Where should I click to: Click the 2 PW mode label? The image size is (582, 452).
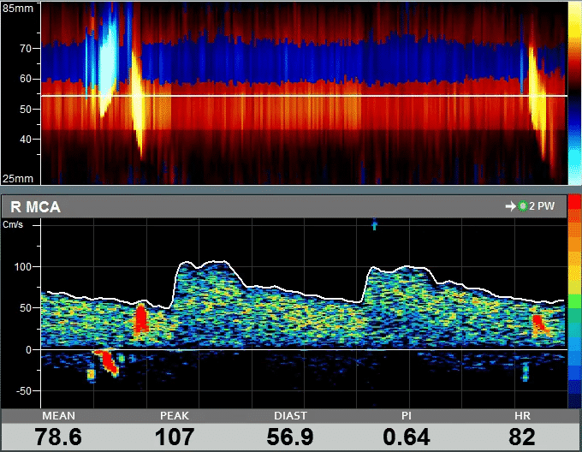pyautogui.click(x=542, y=206)
